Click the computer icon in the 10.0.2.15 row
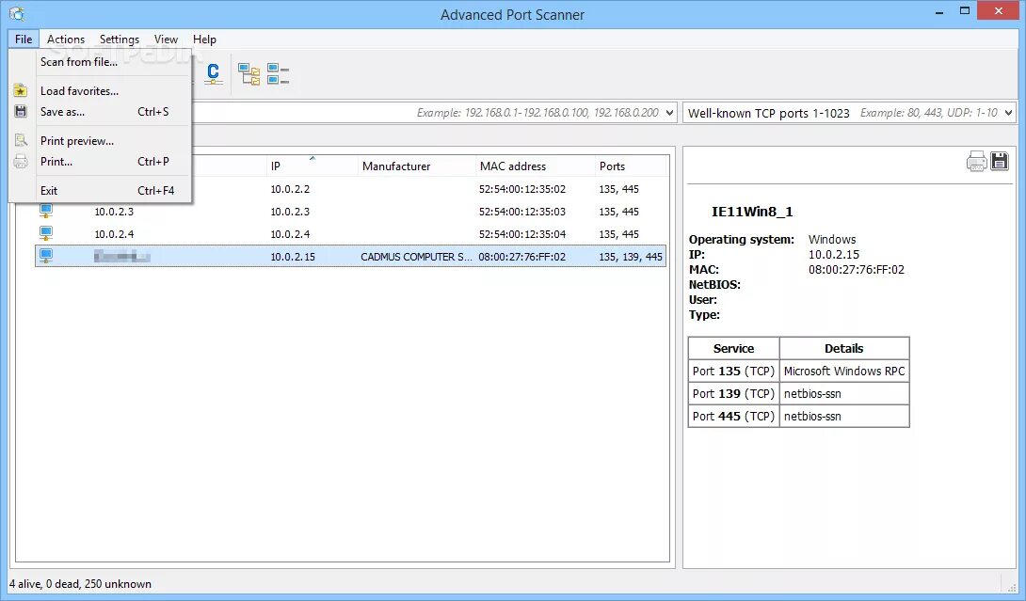1026x601 pixels. (x=46, y=256)
